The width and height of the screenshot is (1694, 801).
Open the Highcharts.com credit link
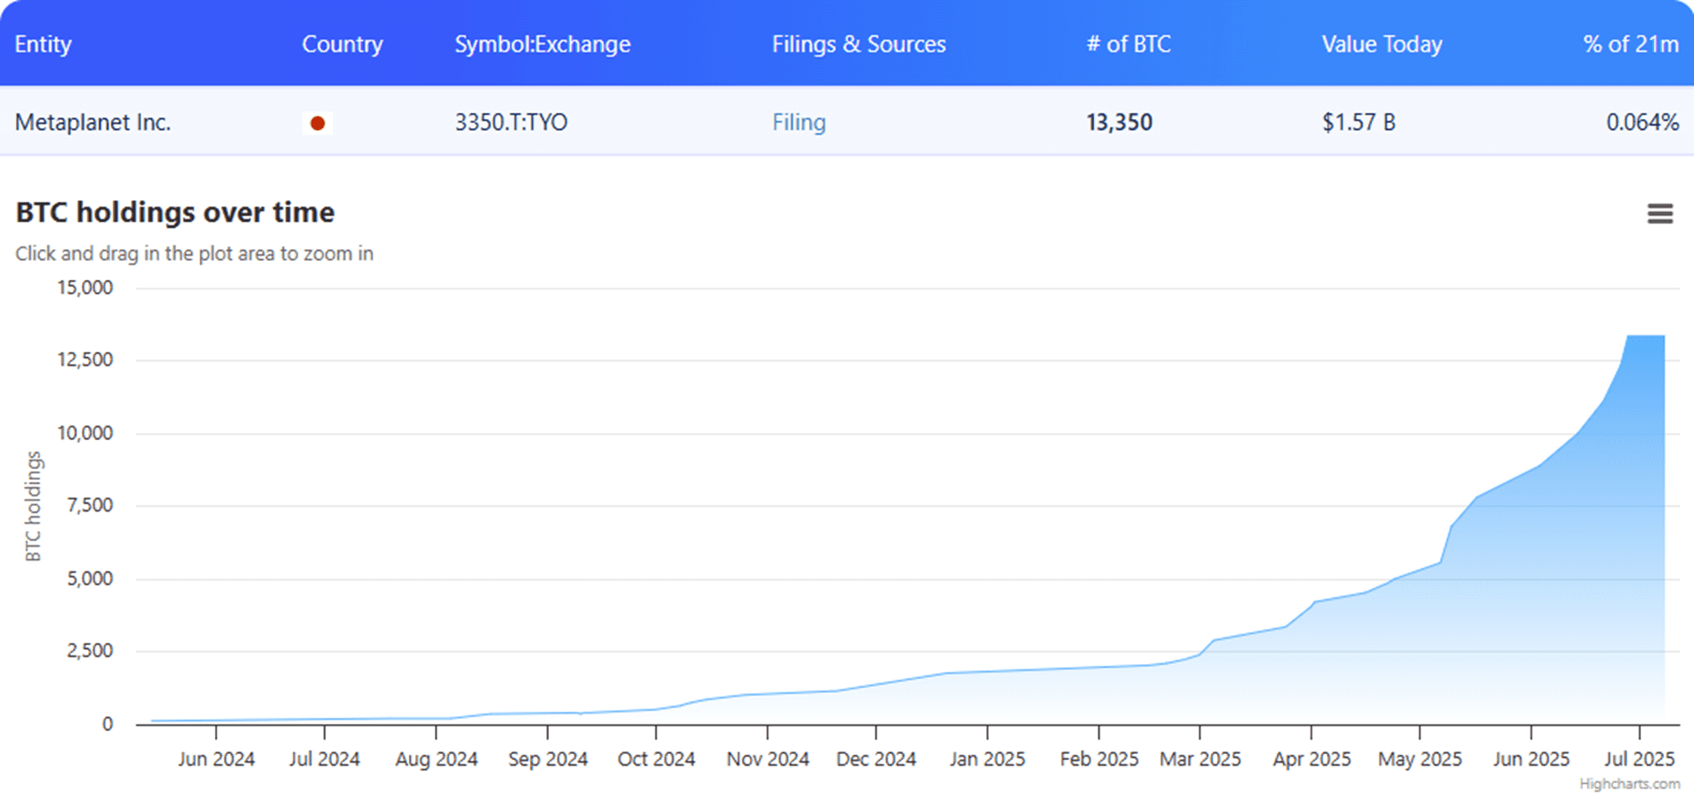coord(1629,784)
